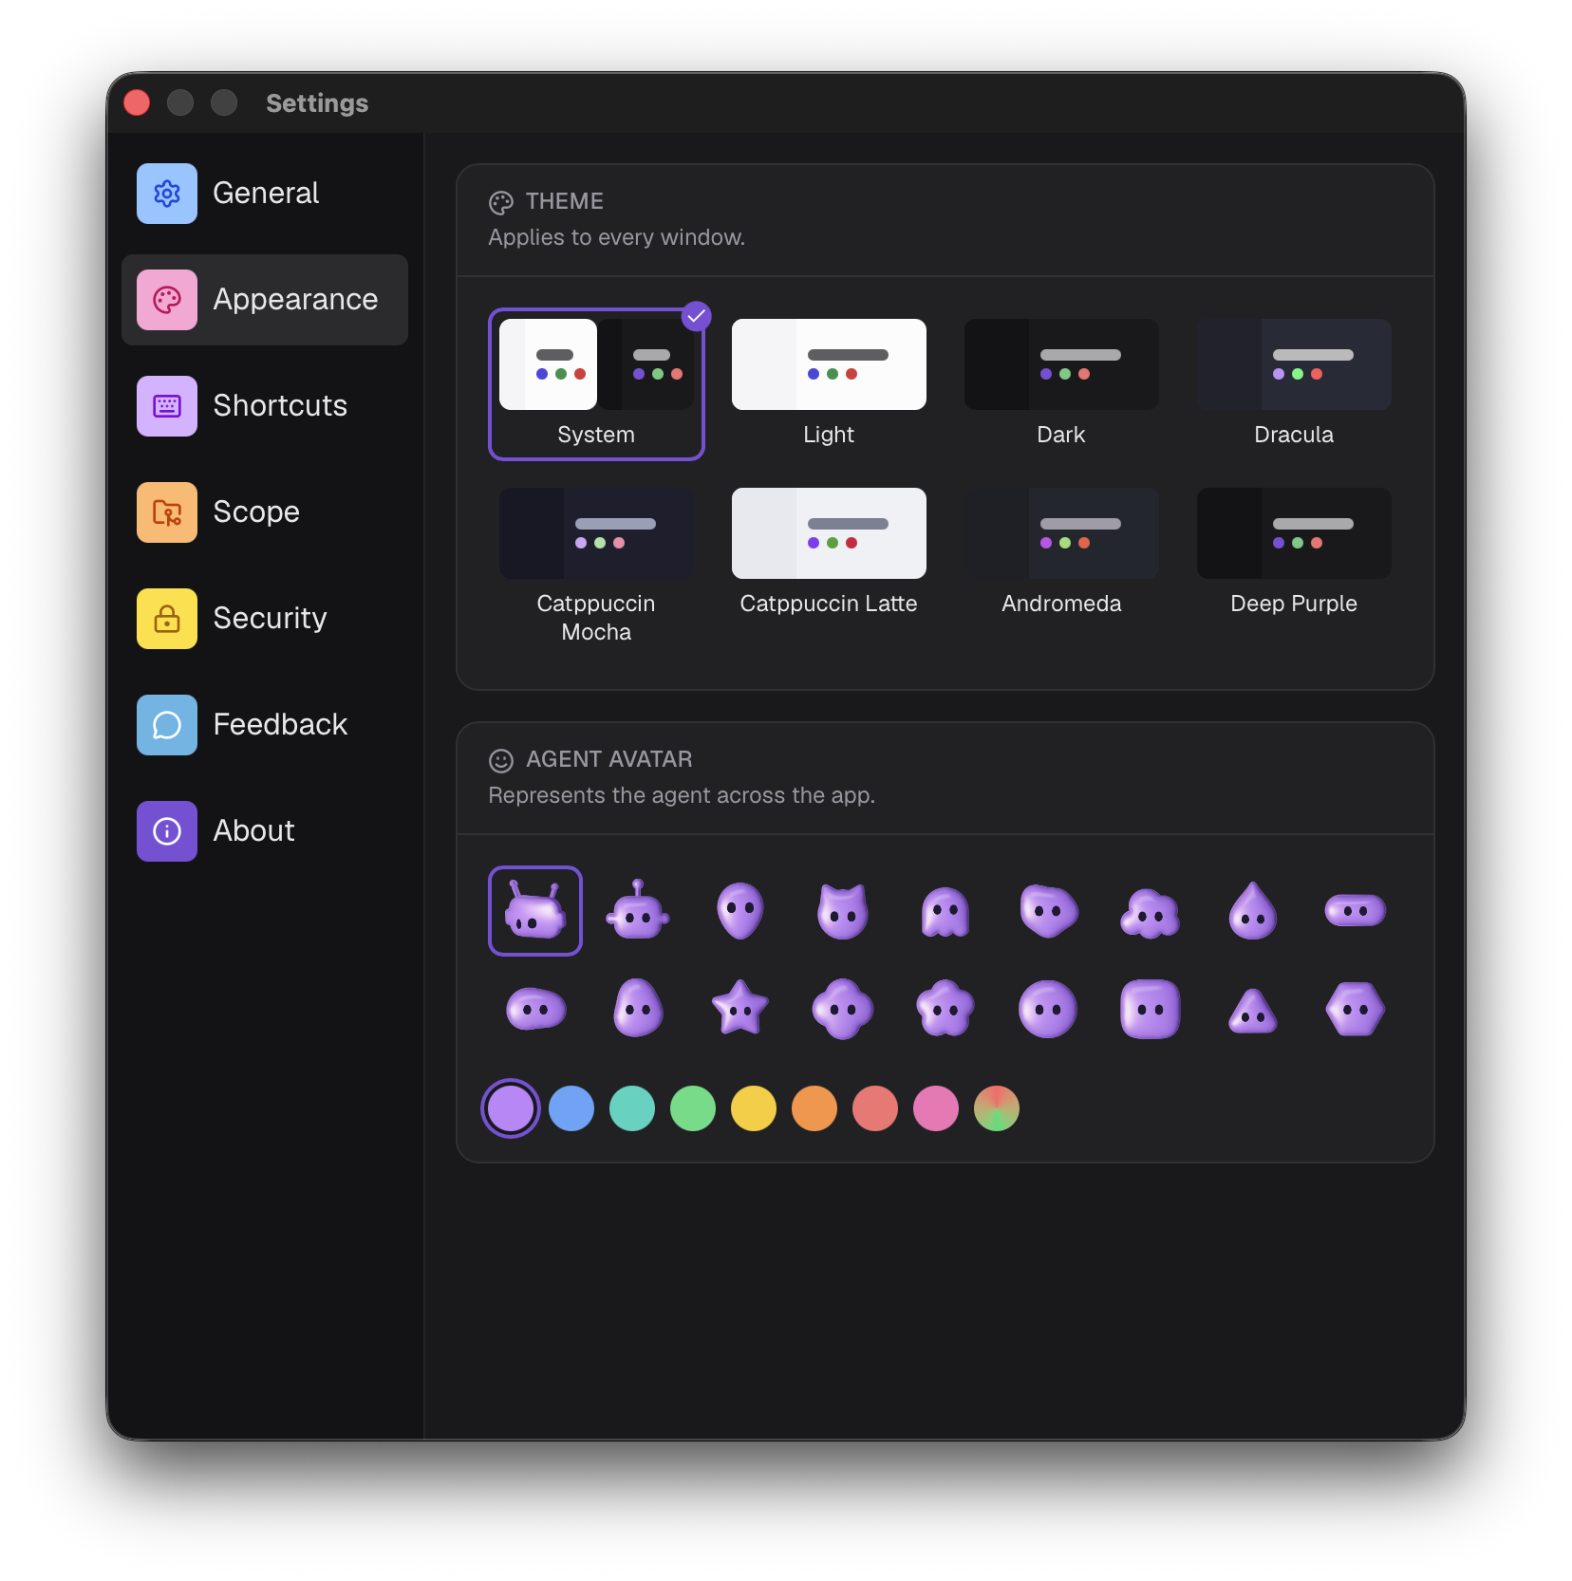Select the System theme
1572x1581 pixels.
click(x=596, y=384)
